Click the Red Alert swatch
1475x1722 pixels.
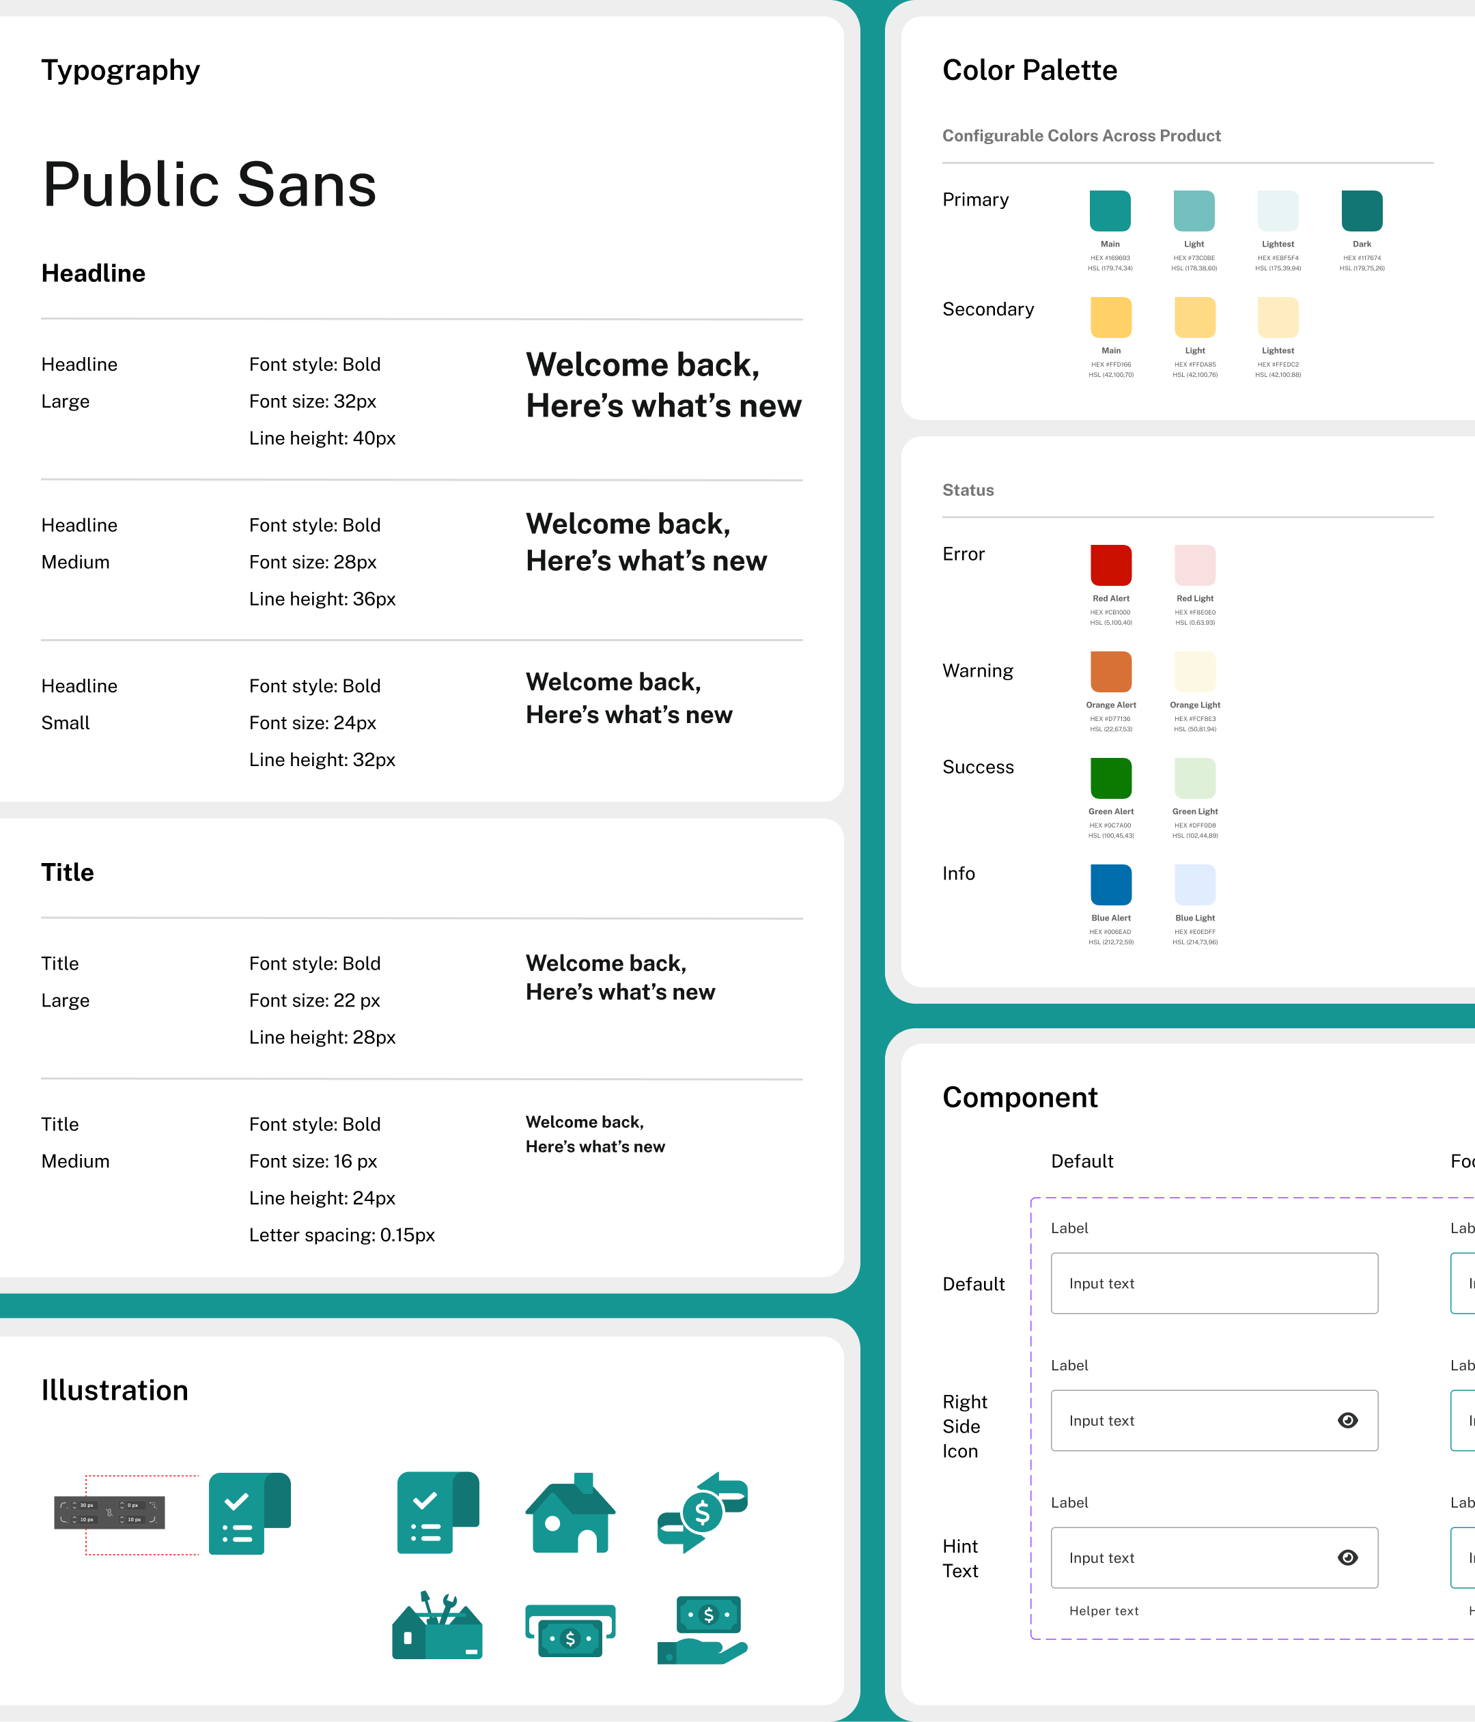coord(1110,565)
